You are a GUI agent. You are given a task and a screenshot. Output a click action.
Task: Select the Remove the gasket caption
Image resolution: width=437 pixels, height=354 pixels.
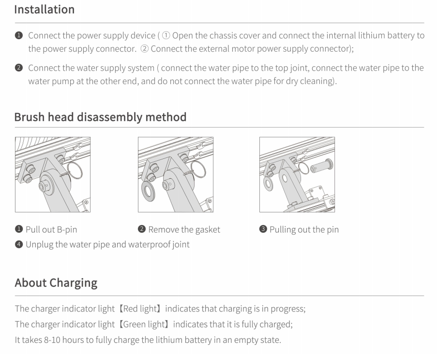[184, 230]
